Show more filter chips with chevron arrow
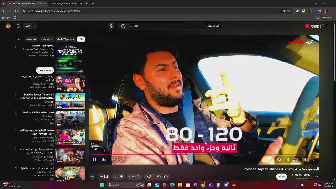The image size is (336, 189). (19, 40)
